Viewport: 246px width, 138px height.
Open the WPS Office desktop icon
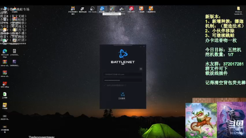point(5,85)
